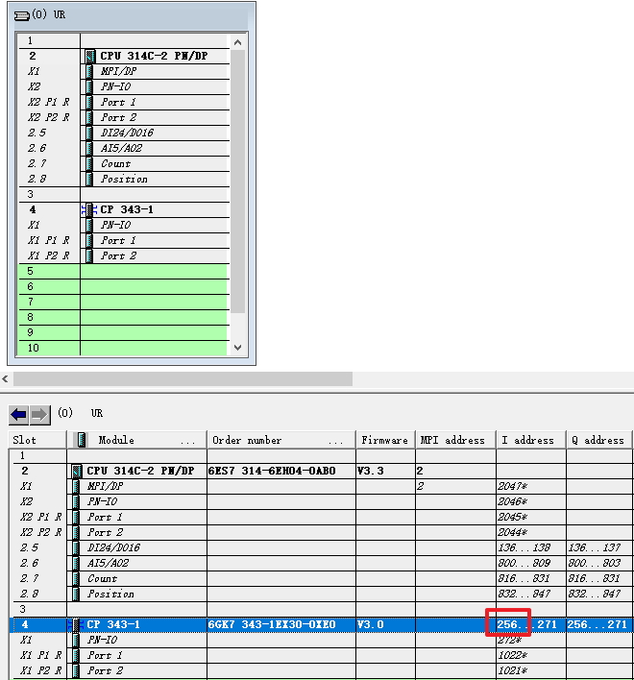Click the left arrow of the horizontal scrollbar
Image resolution: width=634 pixels, height=680 pixels.
5,379
